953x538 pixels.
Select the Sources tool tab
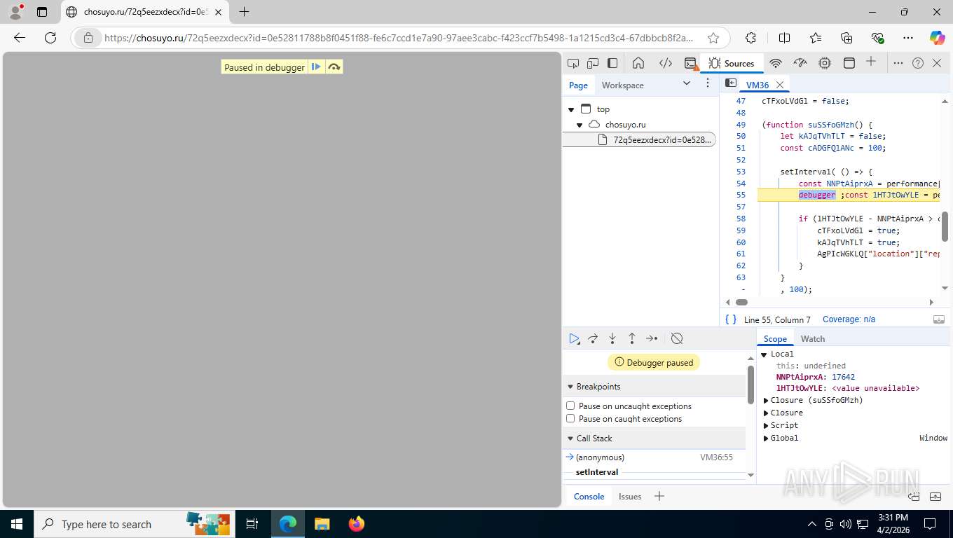(732, 63)
